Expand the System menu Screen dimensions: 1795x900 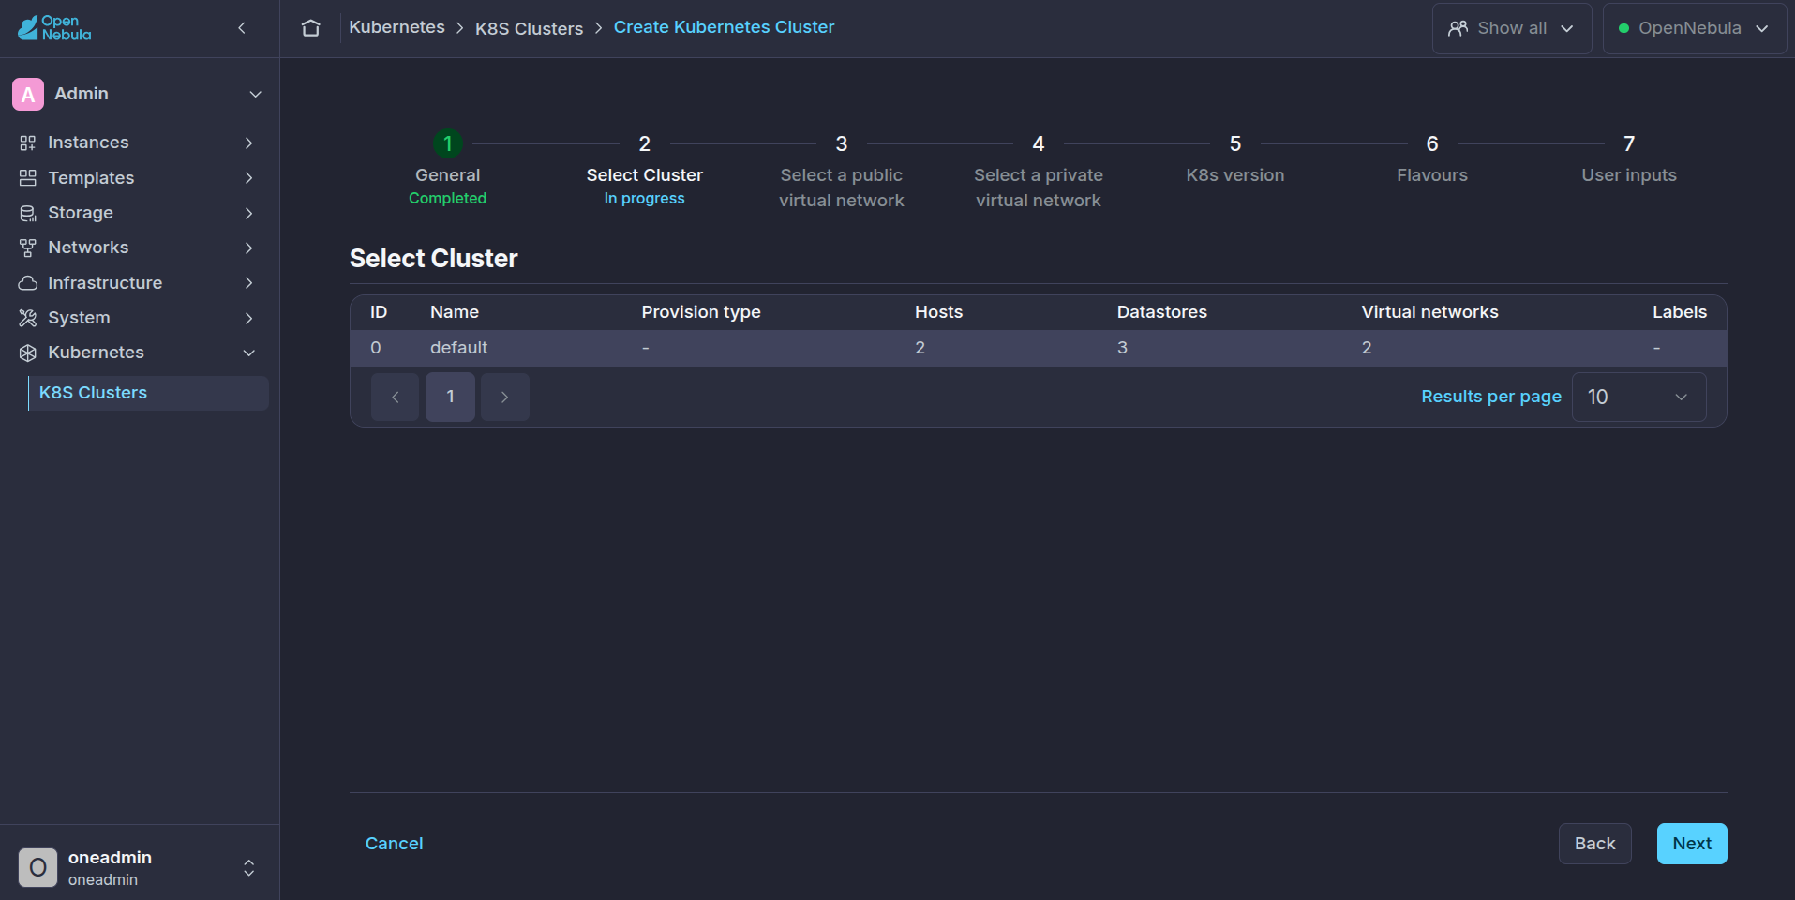tap(248, 318)
